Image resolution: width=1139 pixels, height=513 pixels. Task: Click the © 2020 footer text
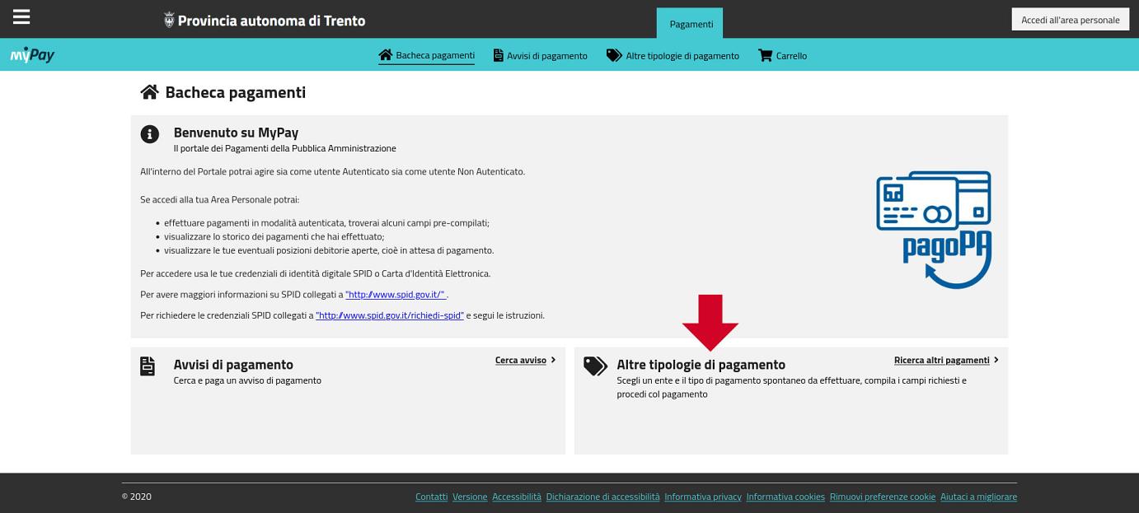click(137, 497)
